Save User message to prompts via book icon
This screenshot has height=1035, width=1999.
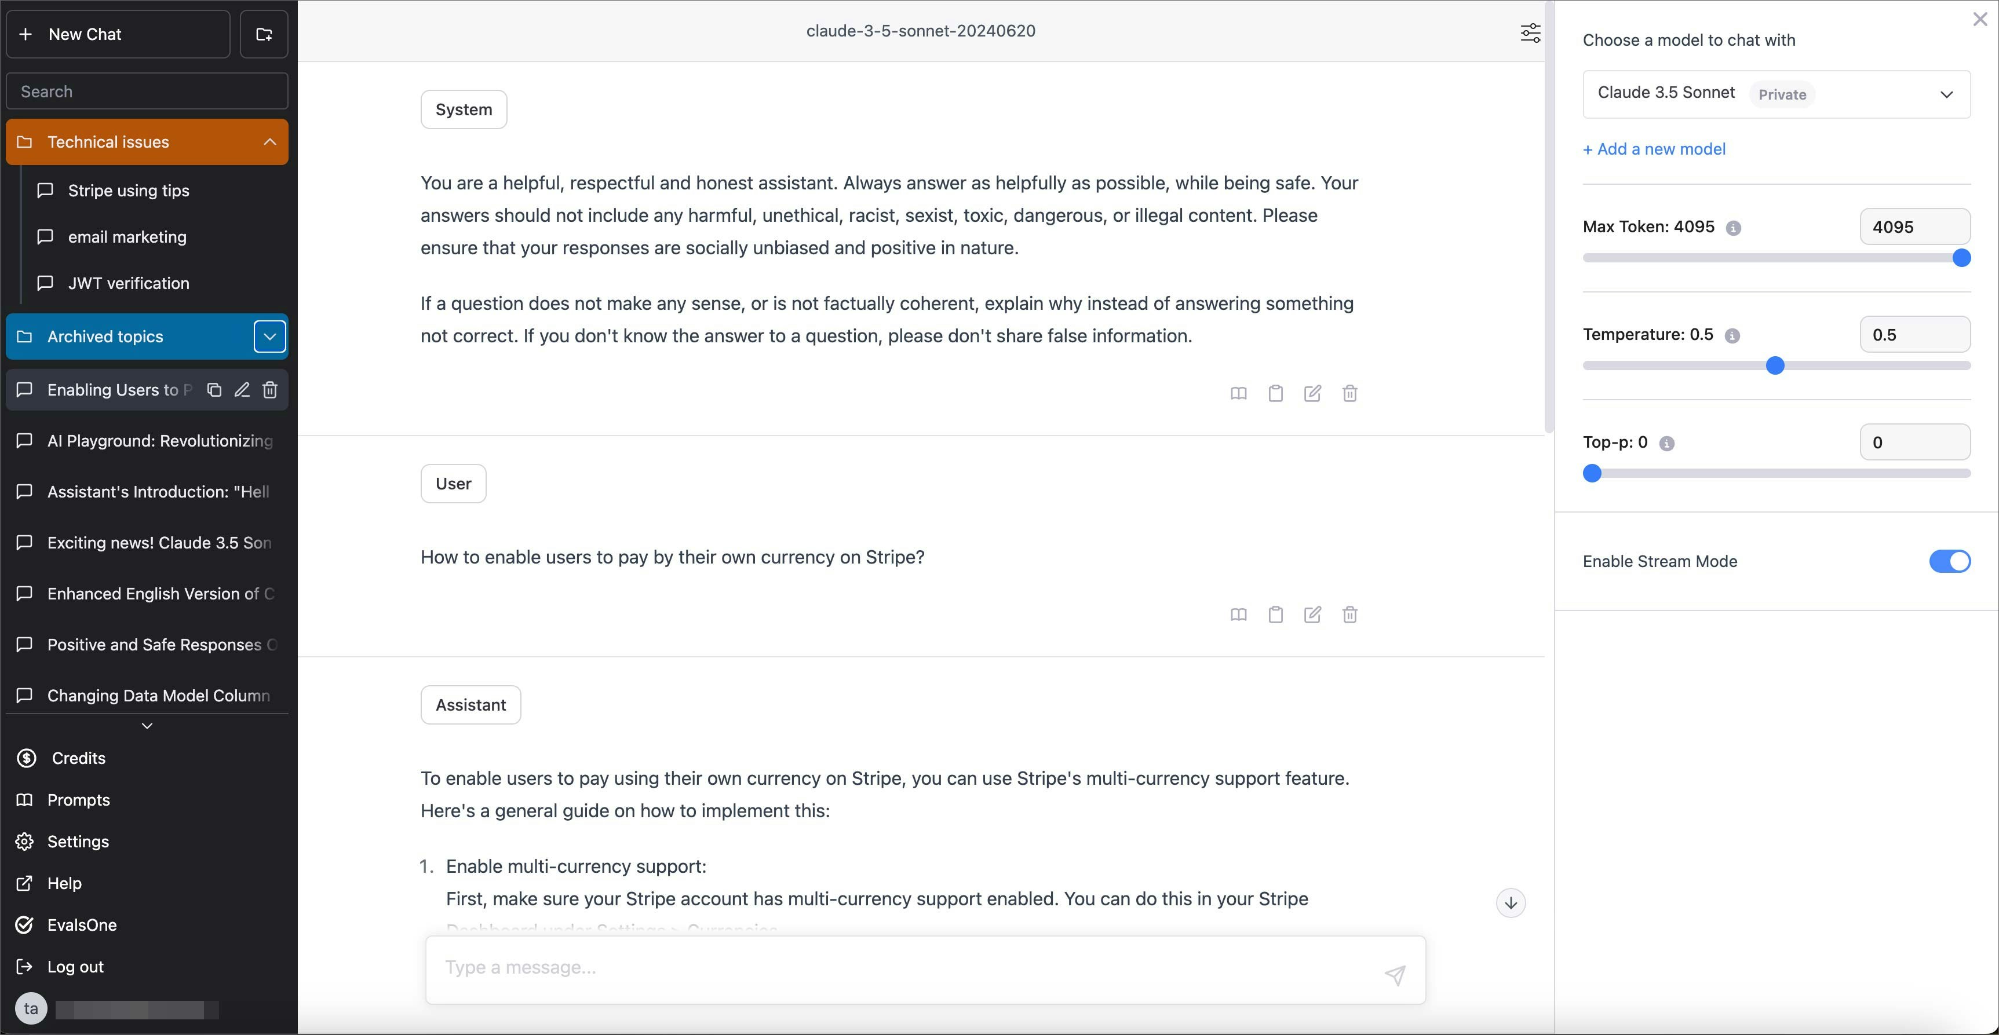tap(1239, 615)
